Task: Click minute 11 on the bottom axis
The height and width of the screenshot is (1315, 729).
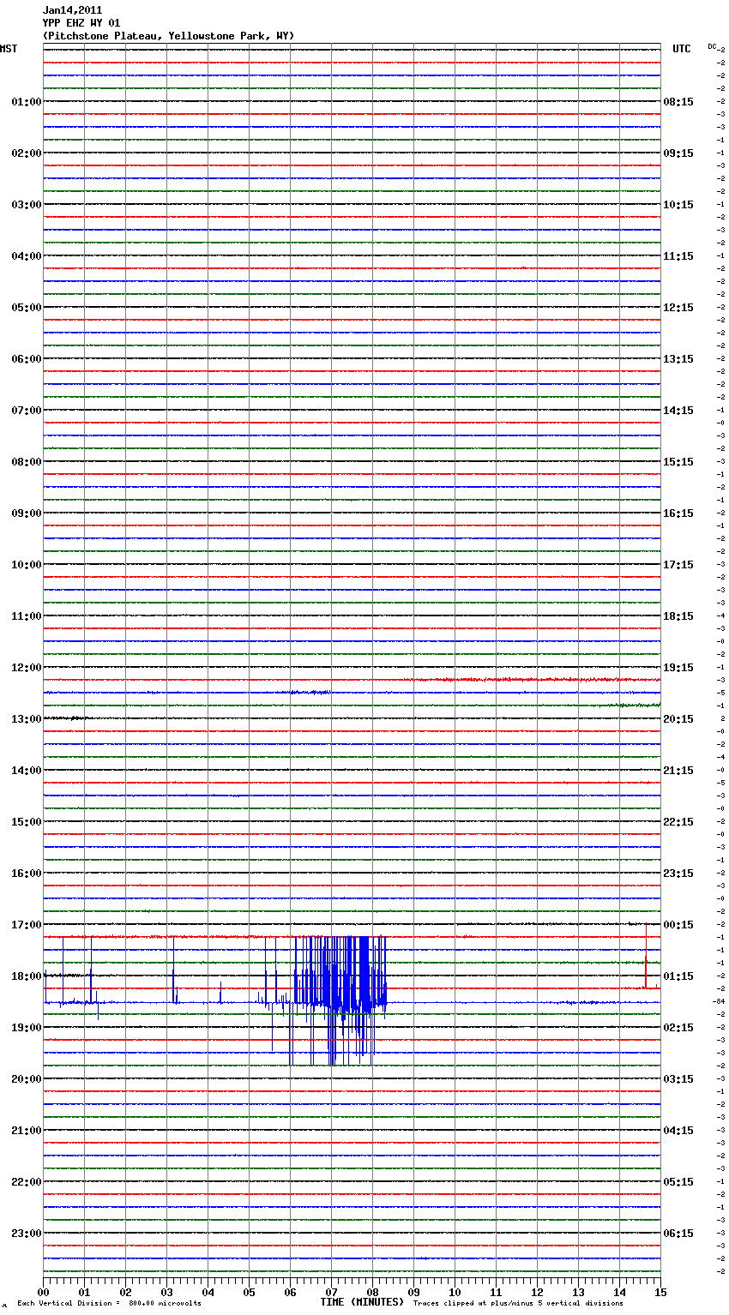Action: click(497, 1292)
